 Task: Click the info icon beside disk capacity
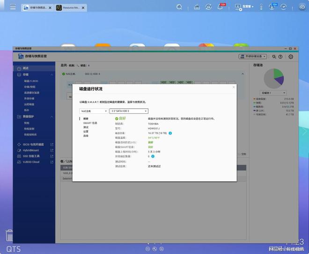pos(170,133)
